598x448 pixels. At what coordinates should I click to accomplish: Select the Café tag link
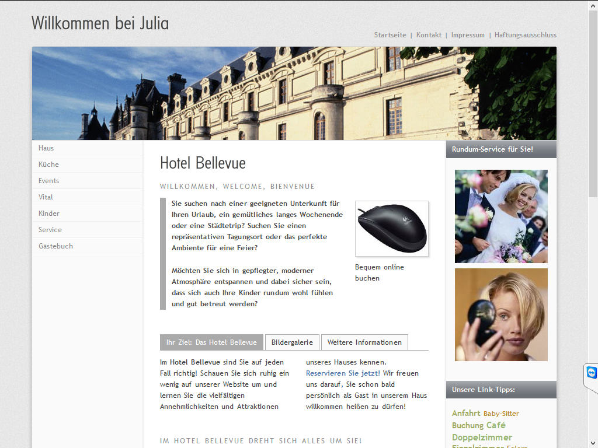(x=496, y=425)
